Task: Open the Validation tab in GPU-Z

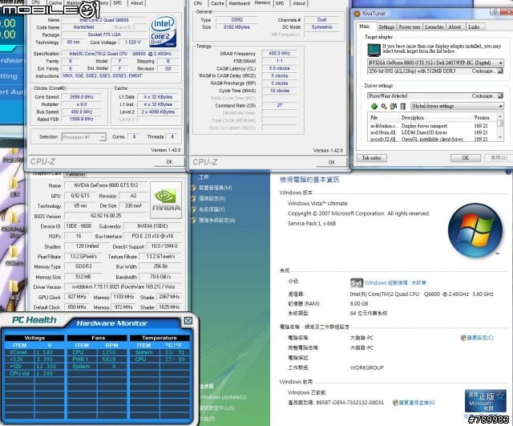Action: (75, 174)
